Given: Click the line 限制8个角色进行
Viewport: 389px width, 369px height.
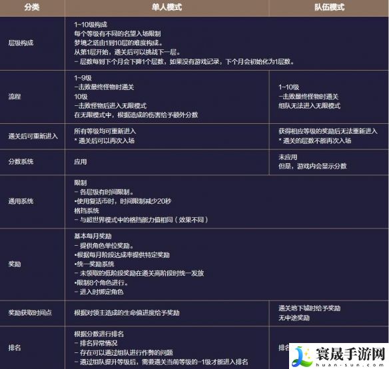Looking at the screenshot, I should (x=101, y=282).
